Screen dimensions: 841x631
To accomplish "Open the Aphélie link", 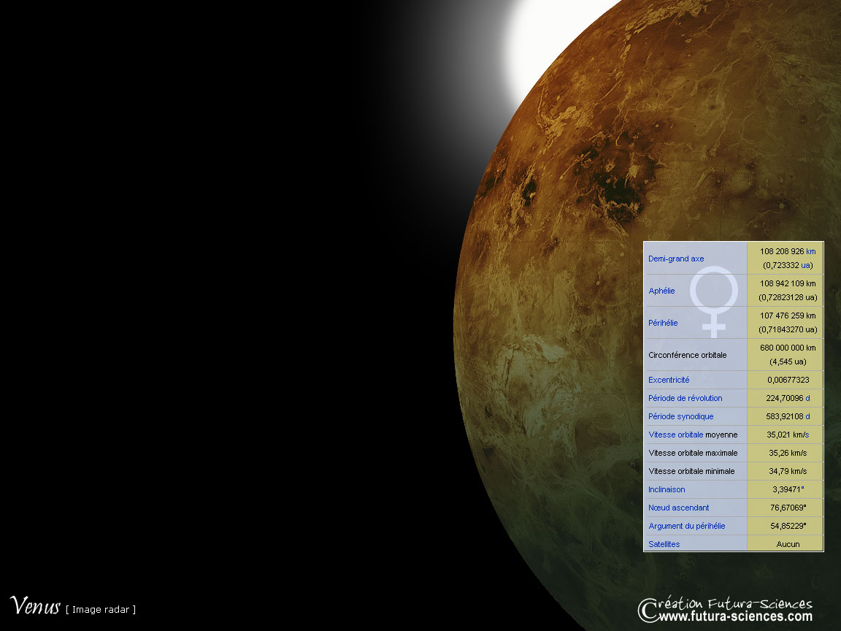I will (x=661, y=291).
